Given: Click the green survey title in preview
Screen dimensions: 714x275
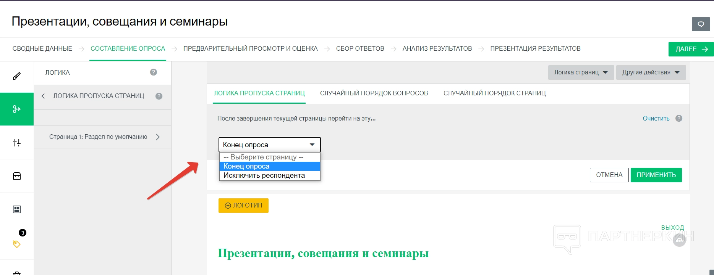Looking at the screenshot, I should [323, 253].
